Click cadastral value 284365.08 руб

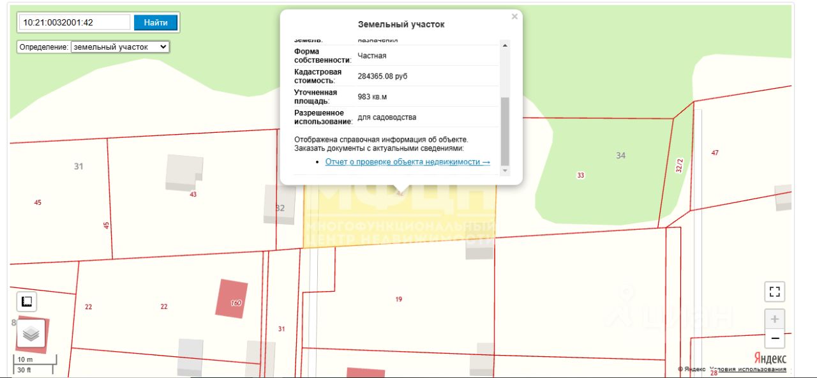pos(382,76)
